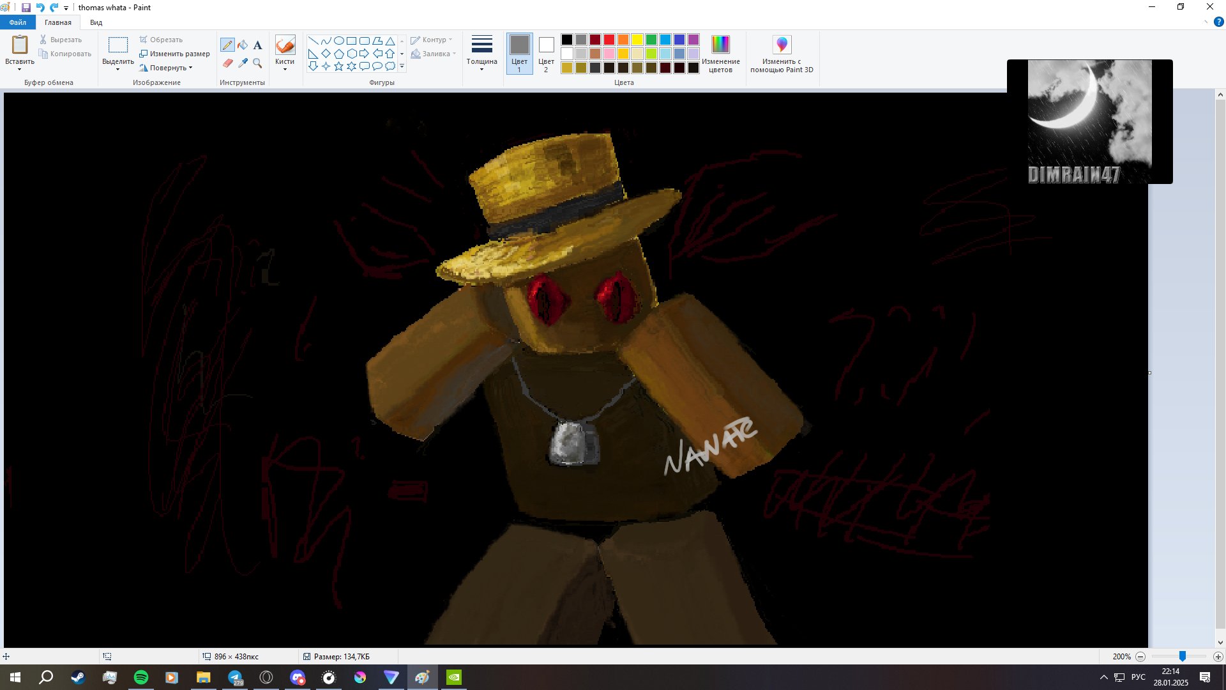Activate Цвет 2 color selector
The height and width of the screenshot is (690, 1226).
click(546, 54)
